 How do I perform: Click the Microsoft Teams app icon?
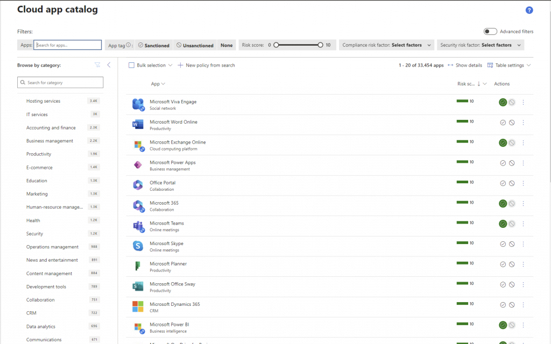pyautogui.click(x=138, y=226)
